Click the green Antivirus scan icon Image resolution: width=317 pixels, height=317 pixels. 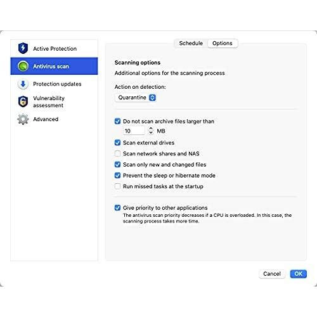23,66
